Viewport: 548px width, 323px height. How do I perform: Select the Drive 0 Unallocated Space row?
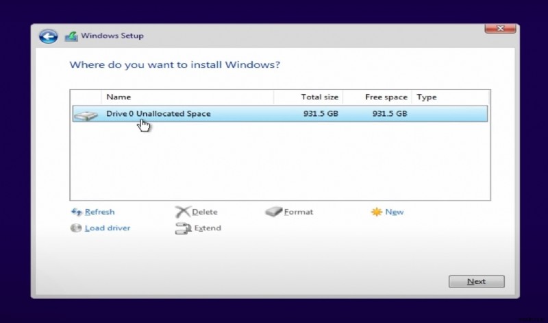280,114
